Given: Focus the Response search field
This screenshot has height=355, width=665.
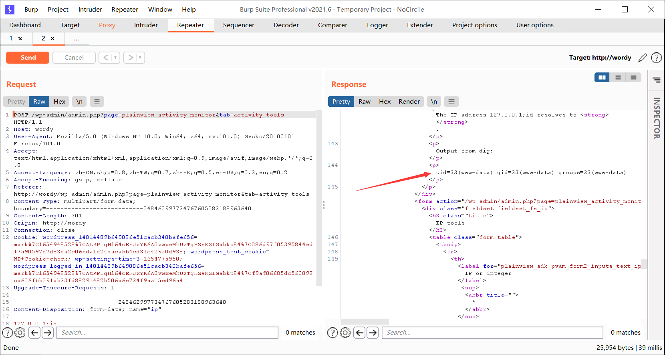Looking at the screenshot, I should 493,333.
